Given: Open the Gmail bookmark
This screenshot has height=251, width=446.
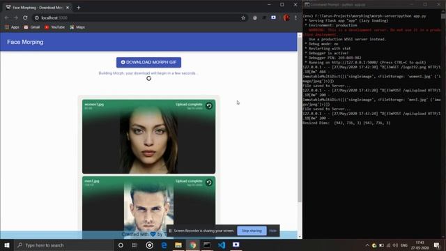Looking at the screenshot, I should (x=32, y=27).
